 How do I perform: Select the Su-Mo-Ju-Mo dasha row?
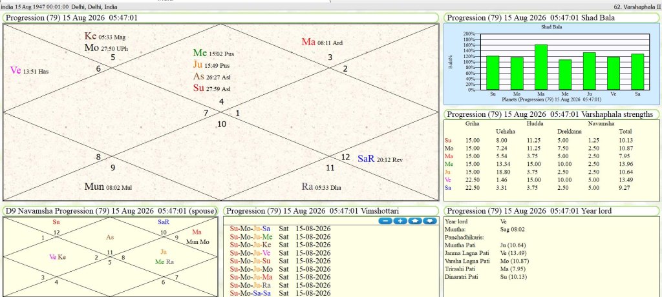tap(281, 269)
